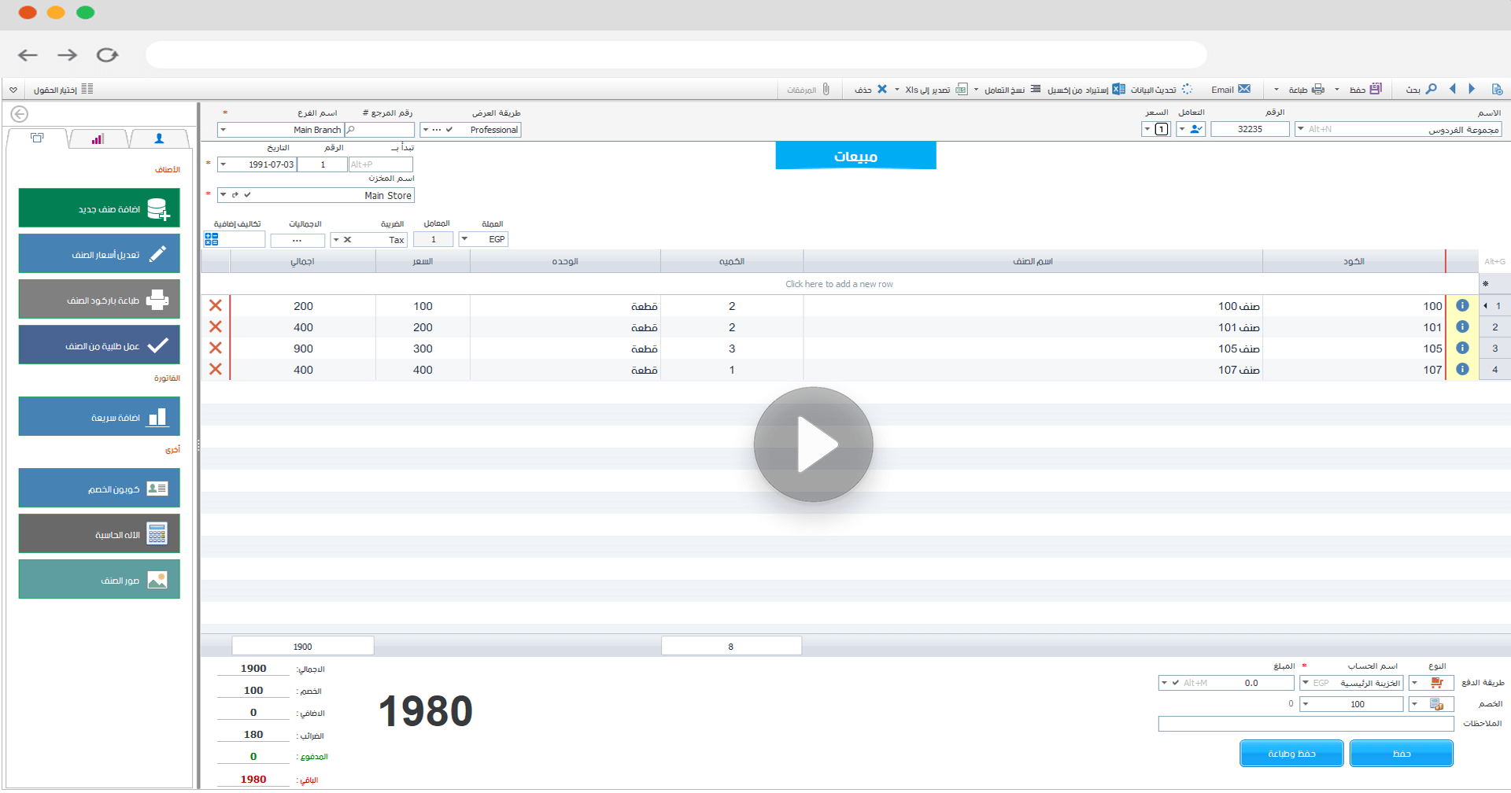
Task: Open the Tax dropdown
Action: (x=336, y=240)
